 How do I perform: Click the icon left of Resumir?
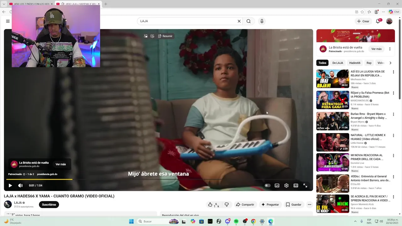pyautogui.click(x=152, y=36)
